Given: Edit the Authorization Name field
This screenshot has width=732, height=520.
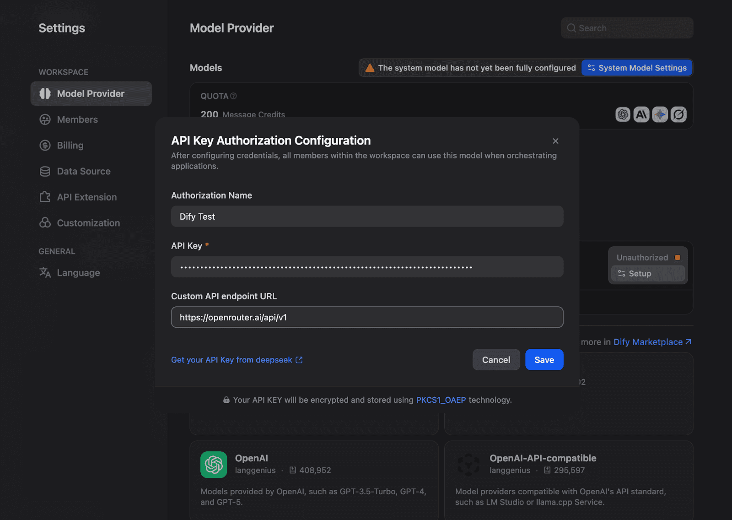Looking at the screenshot, I should pyautogui.click(x=367, y=217).
